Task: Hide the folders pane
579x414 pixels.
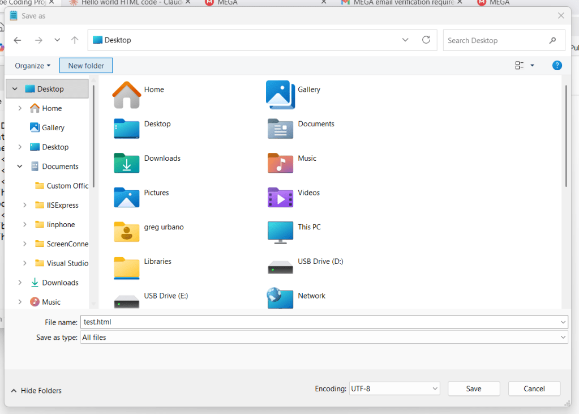Action: (x=36, y=391)
